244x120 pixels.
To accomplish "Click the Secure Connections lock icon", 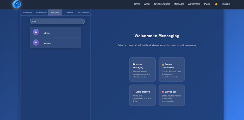I will pos(163,64).
